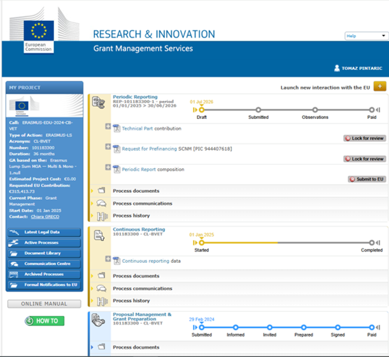Open Active Processes in sidebar
Screen dimensions: 389x357
click(44, 242)
